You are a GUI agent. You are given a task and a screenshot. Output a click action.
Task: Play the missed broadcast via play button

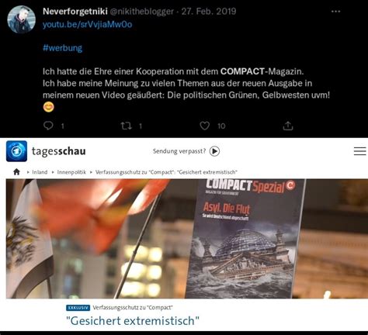[x=214, y=151]
